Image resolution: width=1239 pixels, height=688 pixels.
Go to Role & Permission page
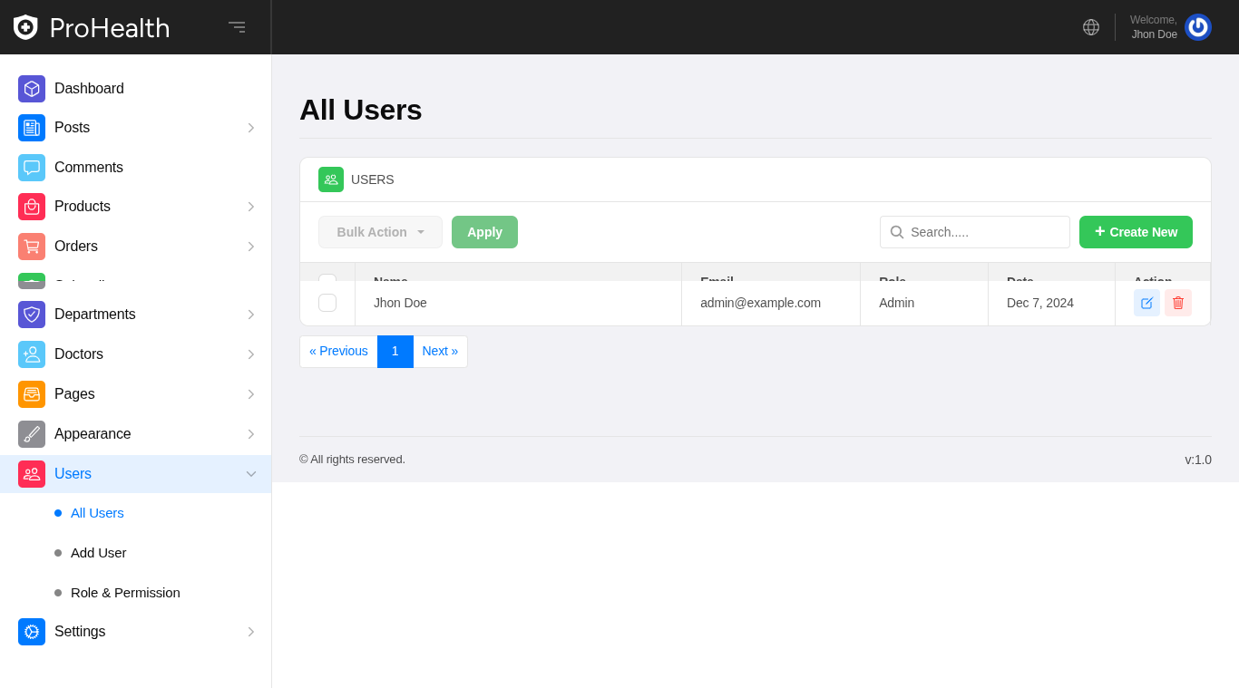125,593
